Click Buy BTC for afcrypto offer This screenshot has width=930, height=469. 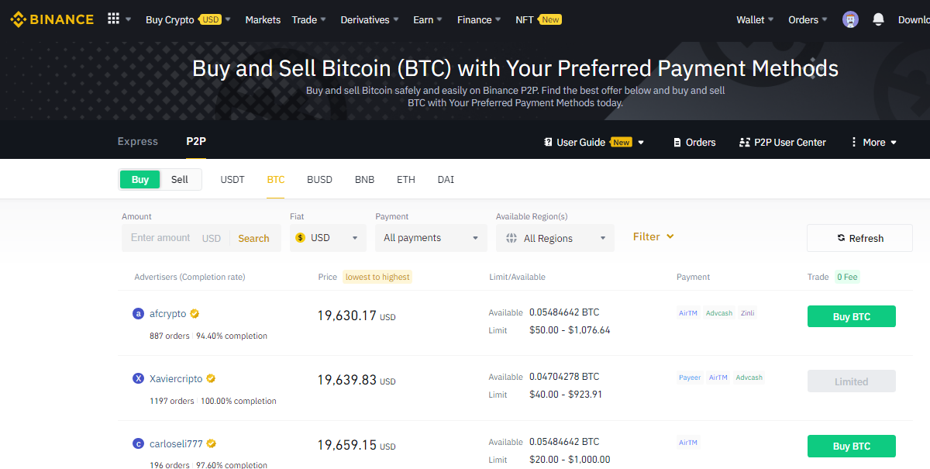point(852,316)
